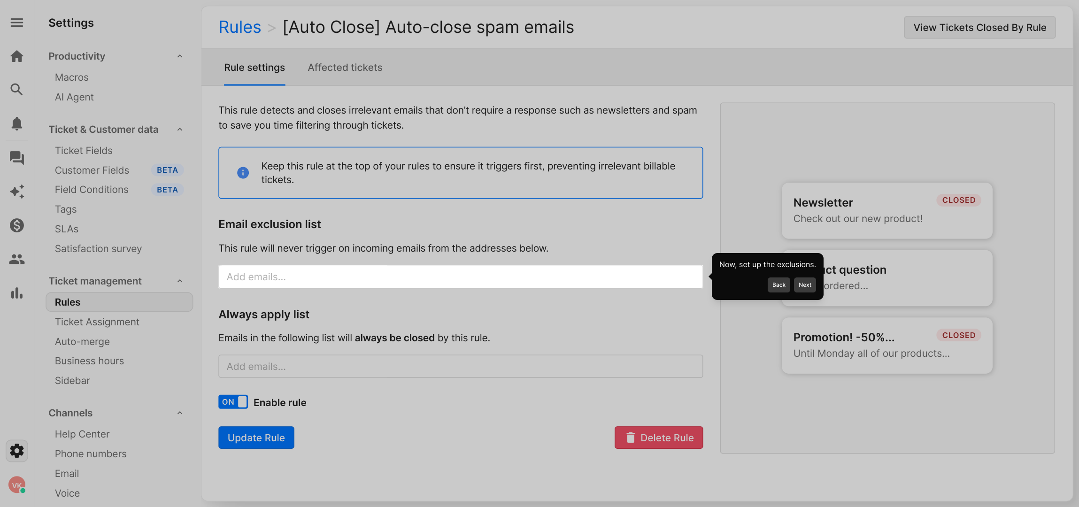Screen dimensions: 1079x507
Task: Open Ticket Fields settings
Action: [84, 151]
